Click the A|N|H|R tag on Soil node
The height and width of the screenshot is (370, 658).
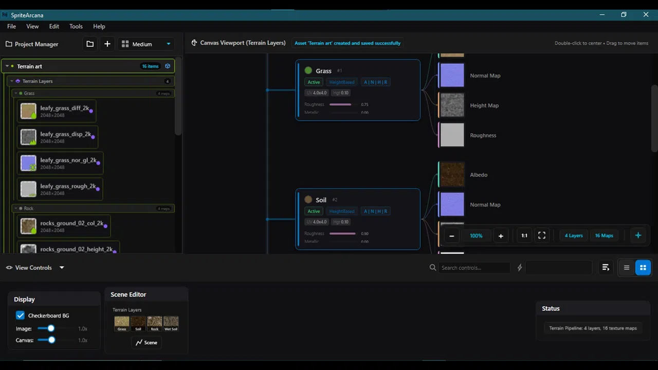point(376,211)
